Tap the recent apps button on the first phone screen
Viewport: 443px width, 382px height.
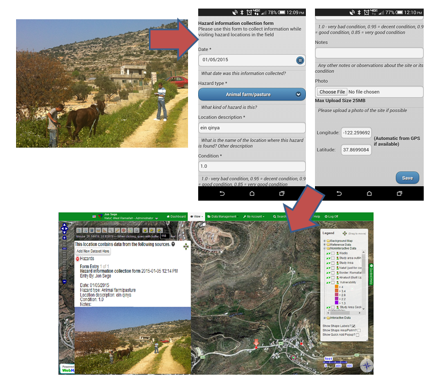[282, 194]
